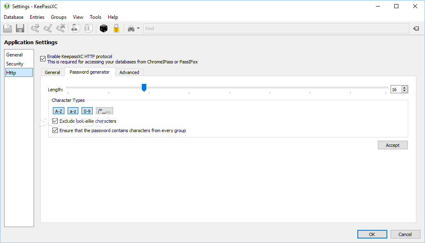Toggle ensure characters from every group checkbox
The image size is (425, 243).
tap(55, 130)
